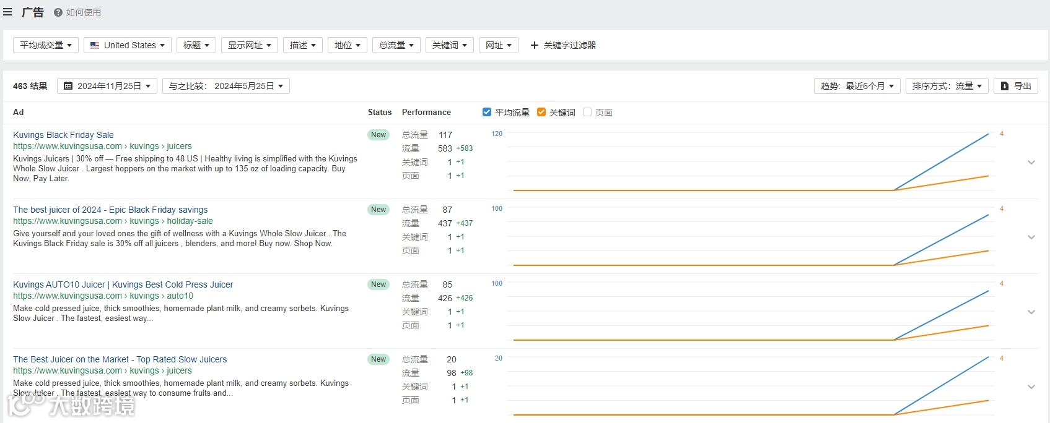Open the 排序方式: 流量 sort dropdown

947,86
